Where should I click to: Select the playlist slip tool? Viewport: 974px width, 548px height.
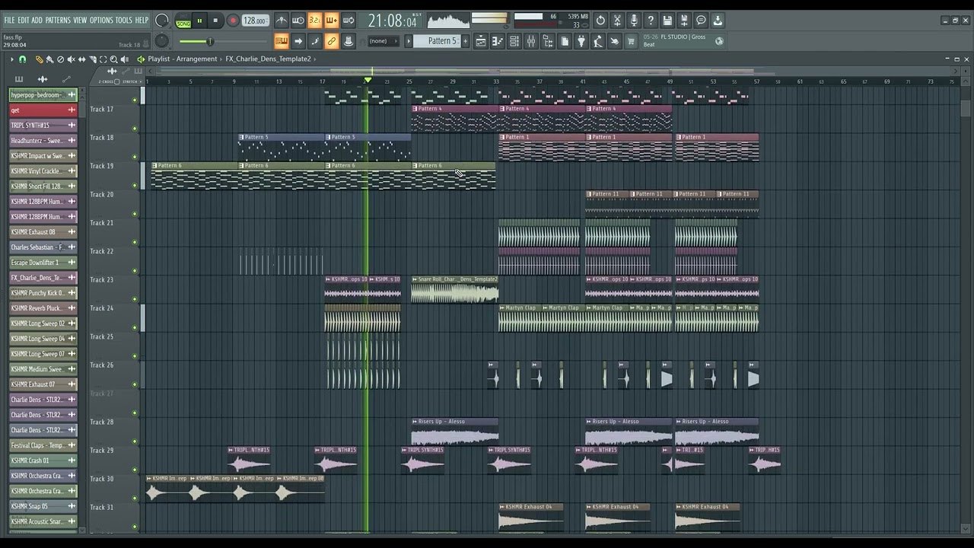[x=82, y=59]
